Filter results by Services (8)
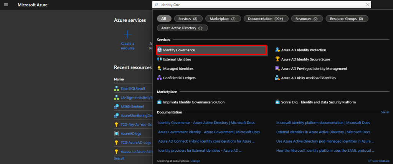This screenshot has height=164, width=393. pos(188,18)
